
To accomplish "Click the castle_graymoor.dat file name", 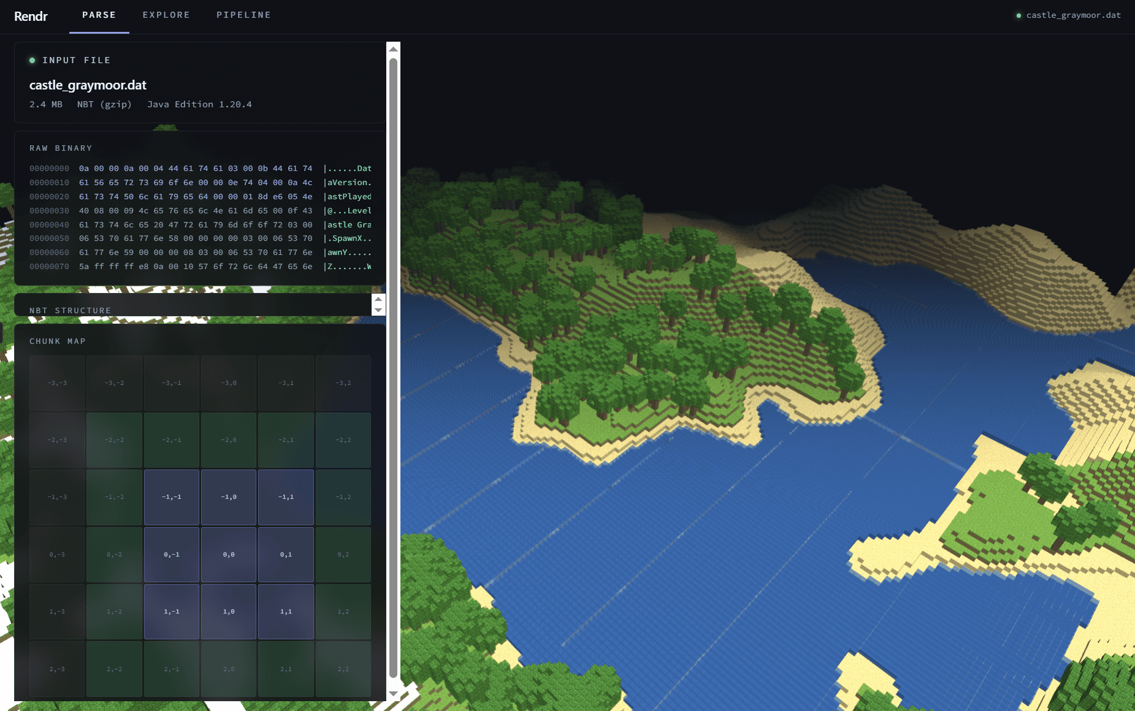I will [88, 85].
